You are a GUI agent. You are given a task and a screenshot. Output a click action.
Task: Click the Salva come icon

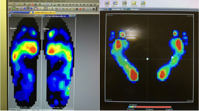[x=115, y=3]
